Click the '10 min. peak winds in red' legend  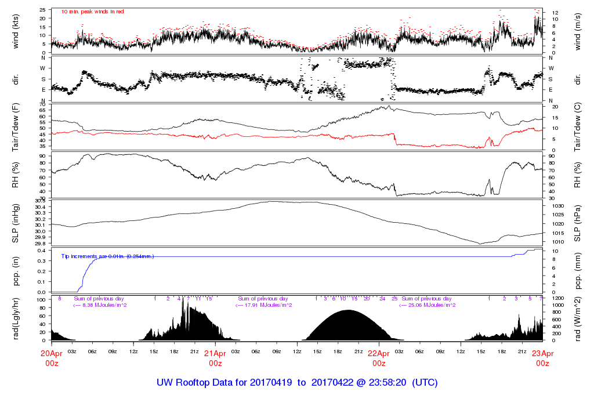pos(93,12)
